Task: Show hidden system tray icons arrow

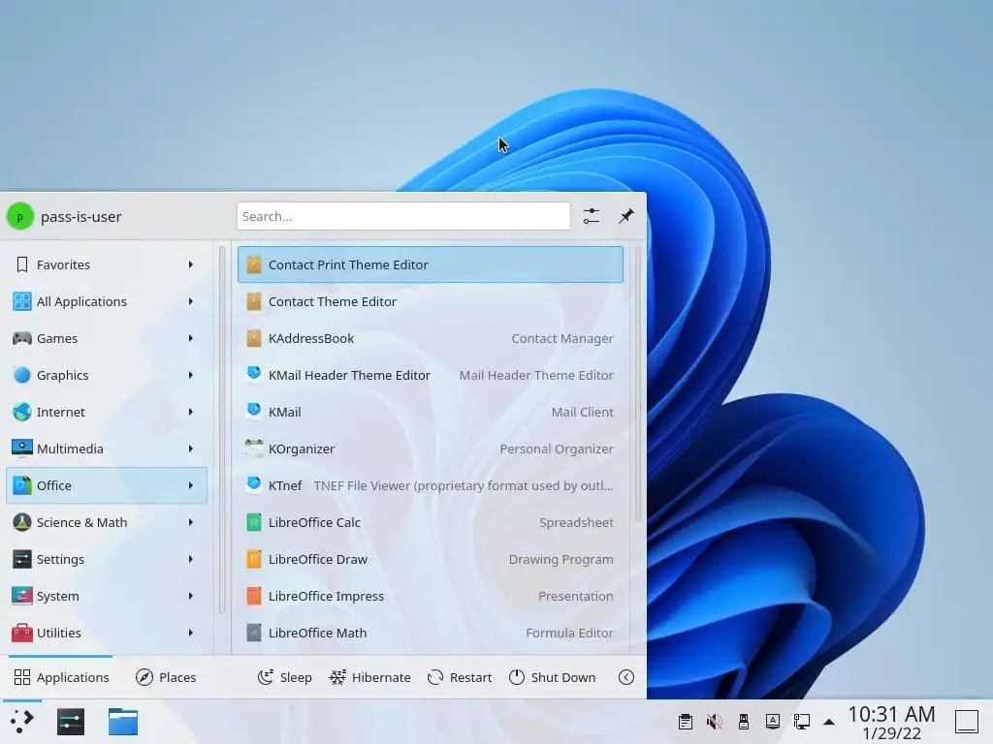Action: tap(828, 722)
